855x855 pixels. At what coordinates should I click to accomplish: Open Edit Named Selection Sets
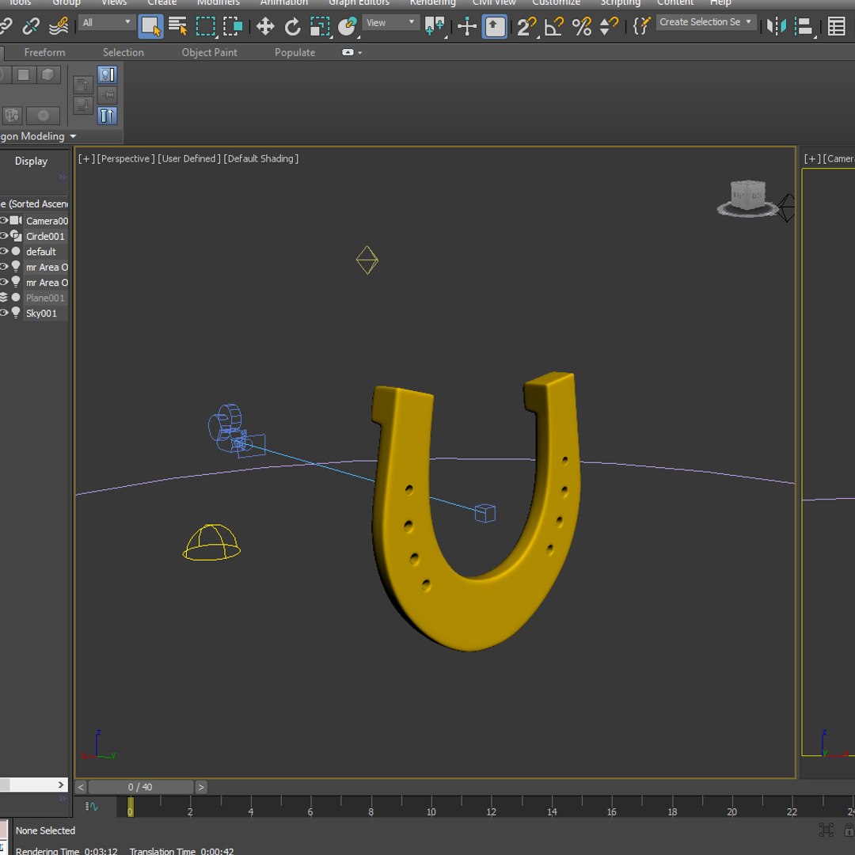(x=642, y=25)
